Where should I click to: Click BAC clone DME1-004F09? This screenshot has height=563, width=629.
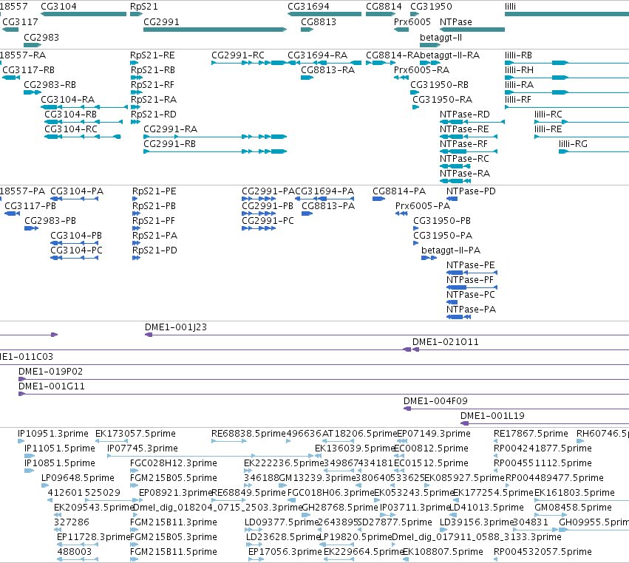516,409
